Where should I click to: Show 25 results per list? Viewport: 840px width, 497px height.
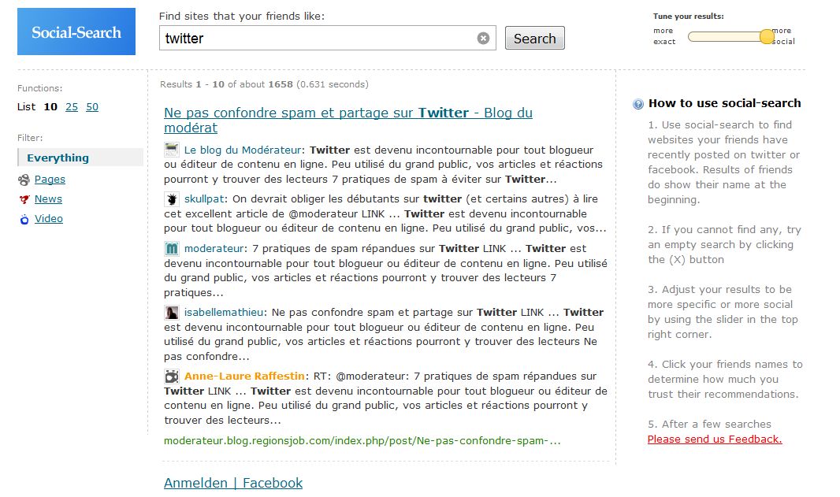point(72,106)
